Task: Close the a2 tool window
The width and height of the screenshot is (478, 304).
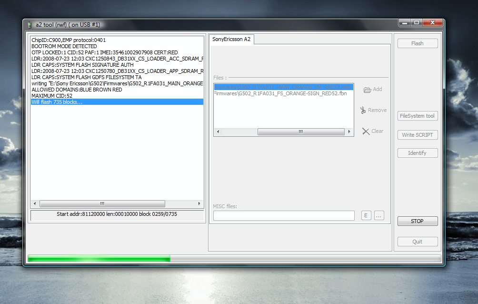Action: (432, 22)
